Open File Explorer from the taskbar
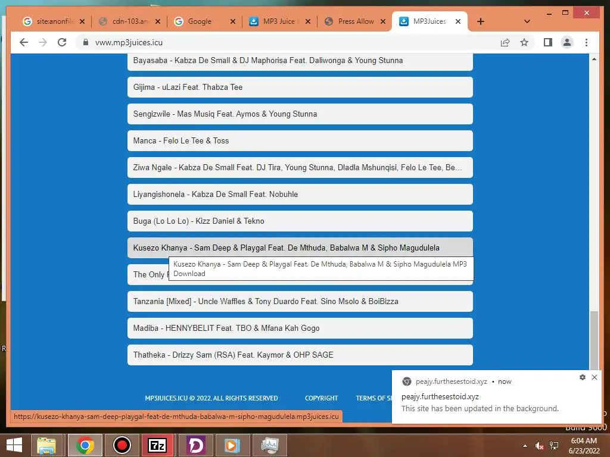 click(46, 445)
